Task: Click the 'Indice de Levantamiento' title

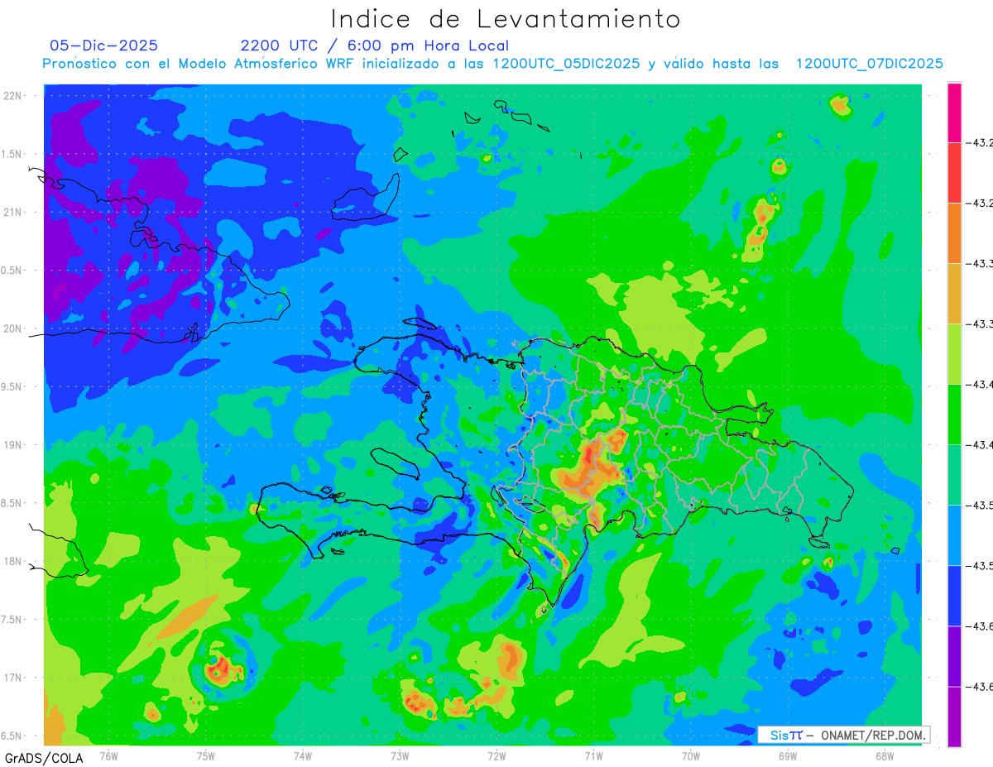Action: (x=506, y=19)
